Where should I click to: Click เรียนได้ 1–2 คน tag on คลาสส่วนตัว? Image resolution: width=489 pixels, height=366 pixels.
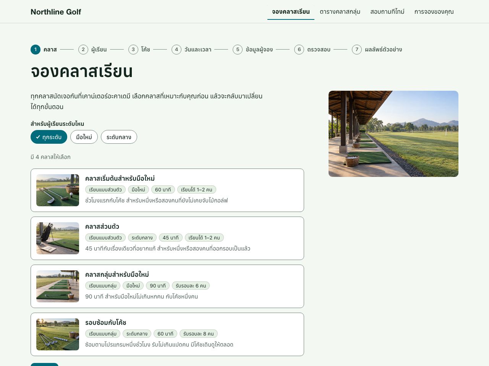204,238
